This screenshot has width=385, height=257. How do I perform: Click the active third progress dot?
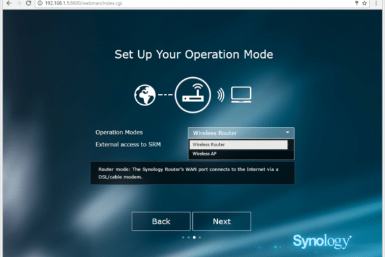point(194,237)
